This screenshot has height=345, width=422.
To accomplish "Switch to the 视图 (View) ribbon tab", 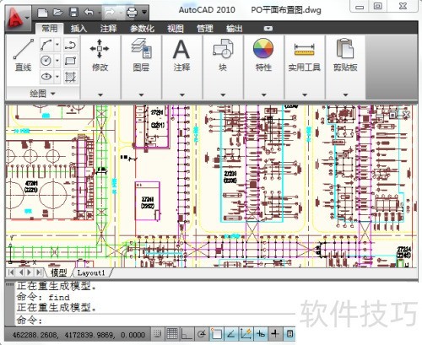I will pos(176,29).
